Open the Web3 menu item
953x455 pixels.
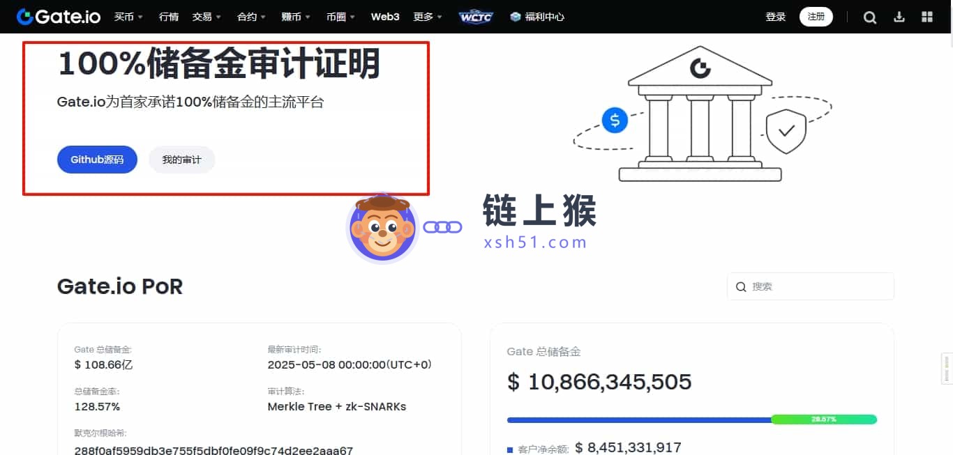coord(385,17)
